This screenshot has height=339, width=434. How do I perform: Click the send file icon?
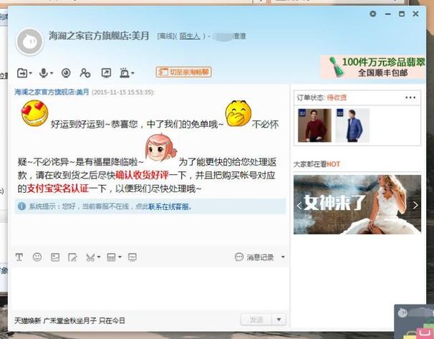[x=22, y=73]
